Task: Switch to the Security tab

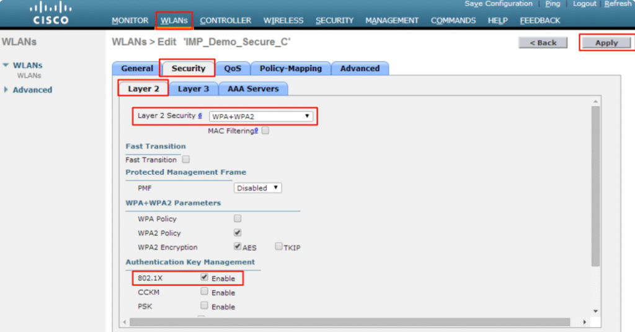Action: pos(189,68)
